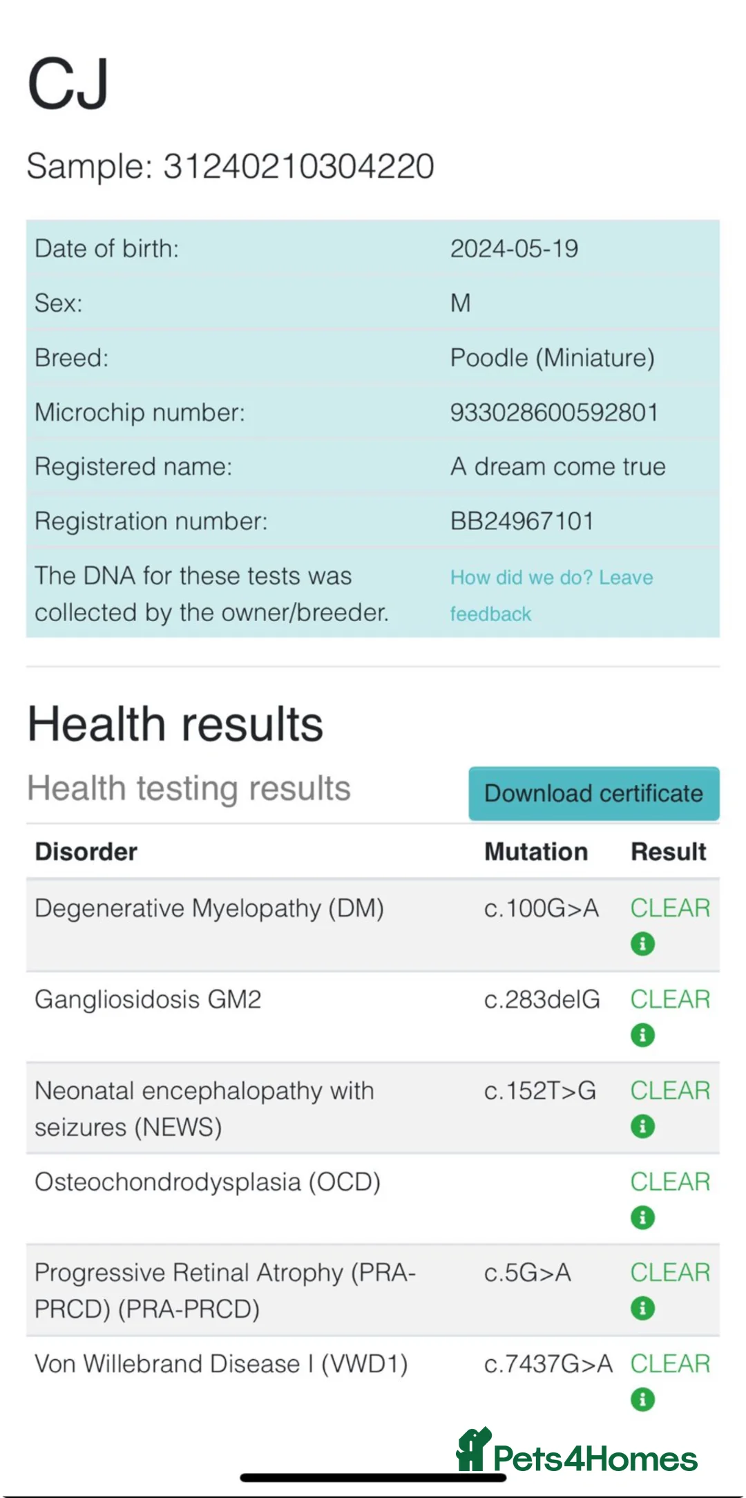Click the registration number BB24967101
This screenshot has width=746, height=1498.
pyautogui.click(x=522, y=521)
